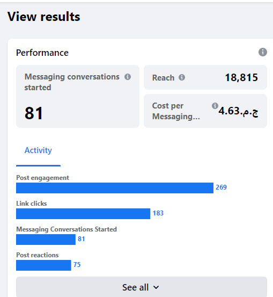Click the Messaging Conversations Started bar

(46, 240)
